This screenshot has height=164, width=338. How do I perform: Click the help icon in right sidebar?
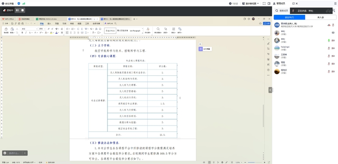pos(268,70)
